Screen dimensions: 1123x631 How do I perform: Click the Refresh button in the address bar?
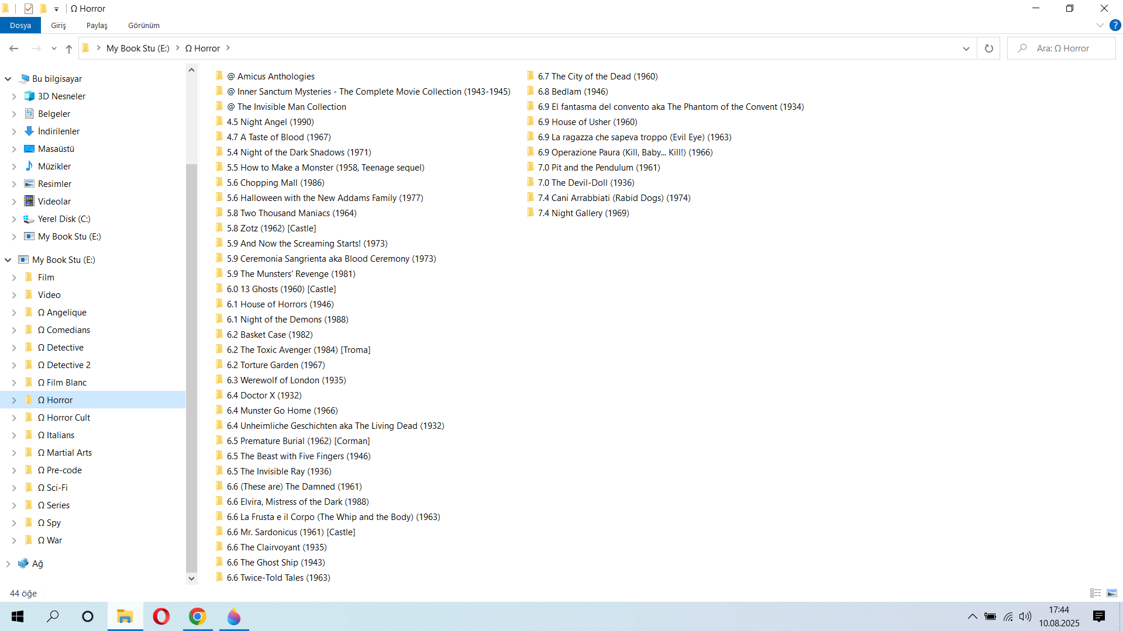[x=988, y=48]
